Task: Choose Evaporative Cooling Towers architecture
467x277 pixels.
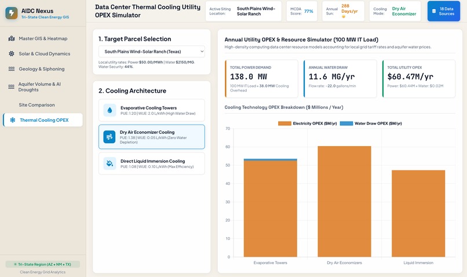Action: pyautogui.click(x=152, y=110)
